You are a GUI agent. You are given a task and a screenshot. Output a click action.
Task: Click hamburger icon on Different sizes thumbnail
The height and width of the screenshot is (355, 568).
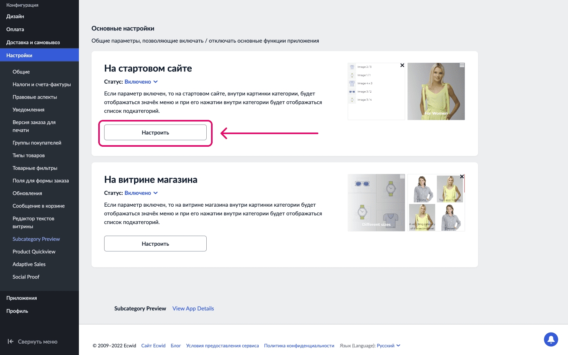(402, 177)
